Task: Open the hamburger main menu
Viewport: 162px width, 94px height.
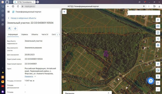Action: [9, 12]
